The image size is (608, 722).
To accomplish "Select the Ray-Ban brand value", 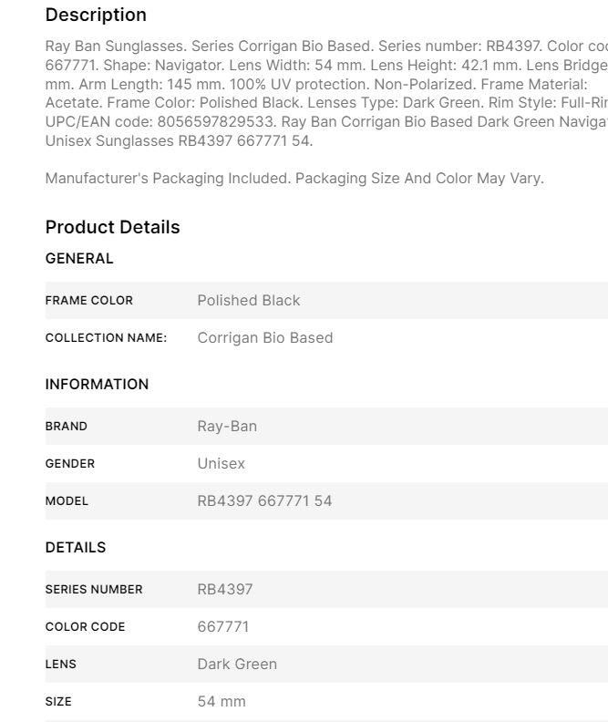I will tap(227, 426).
